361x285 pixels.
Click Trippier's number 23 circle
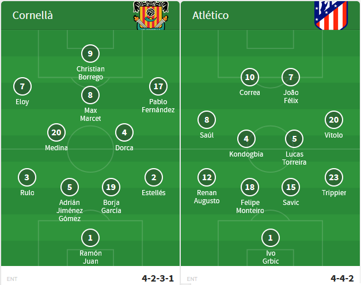point(334,177)
